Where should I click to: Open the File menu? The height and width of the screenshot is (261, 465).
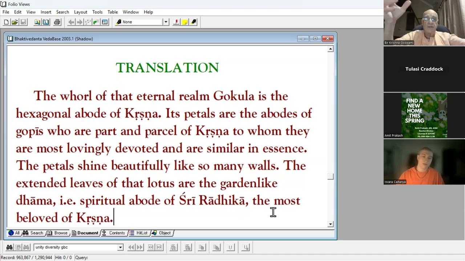[6, 12]
